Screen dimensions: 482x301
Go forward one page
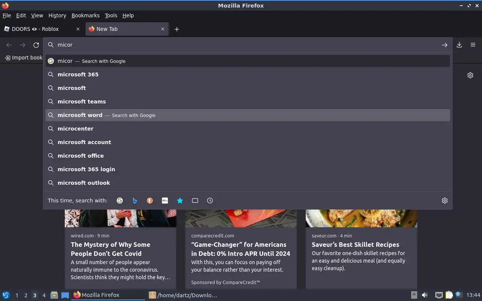click(x=23, y=45)
